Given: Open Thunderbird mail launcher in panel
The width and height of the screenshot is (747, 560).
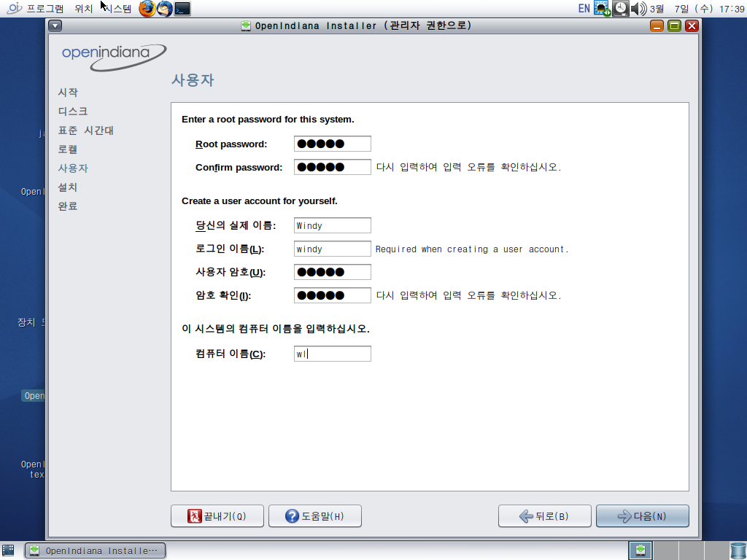Looking at the screenshot, I should coord(165,9).
